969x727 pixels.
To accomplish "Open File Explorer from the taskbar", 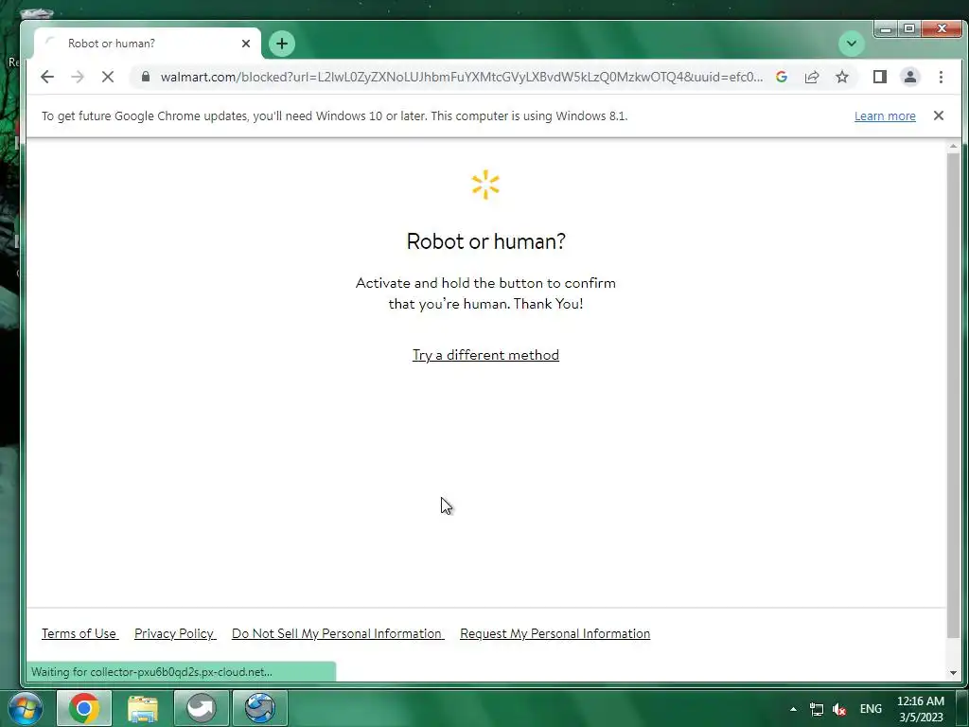I will 143,708.
